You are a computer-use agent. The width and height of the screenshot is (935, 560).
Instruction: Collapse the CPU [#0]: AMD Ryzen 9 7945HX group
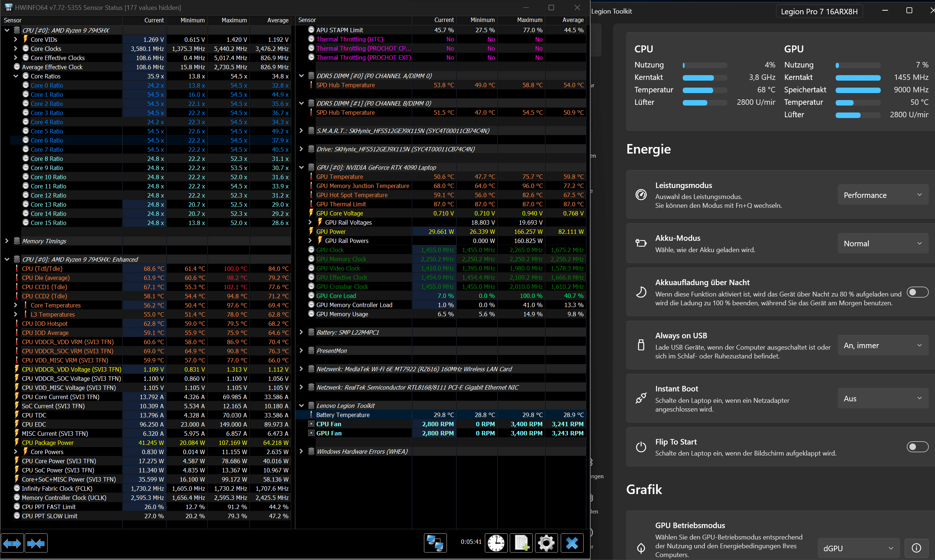coord(7,30)
